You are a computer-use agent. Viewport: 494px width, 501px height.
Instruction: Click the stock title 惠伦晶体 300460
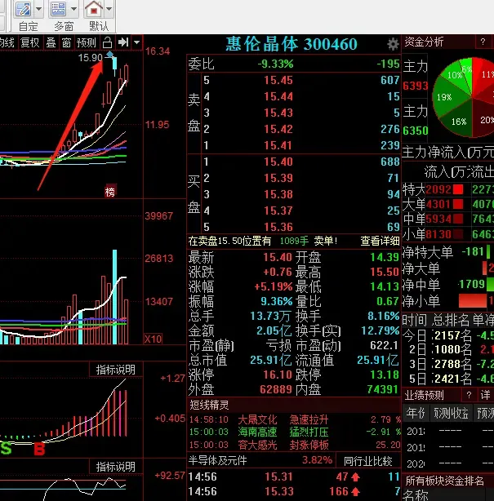click(x=292, y=44)
